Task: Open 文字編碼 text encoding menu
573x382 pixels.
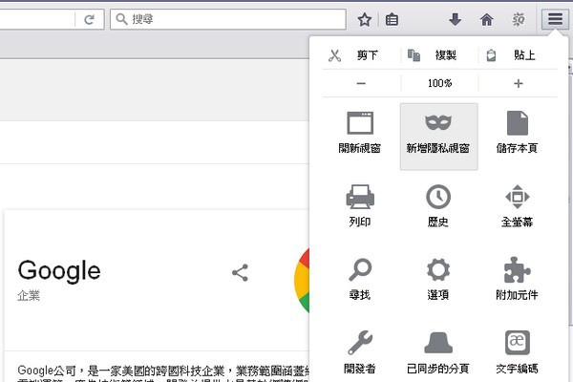Action: point(517,352)
